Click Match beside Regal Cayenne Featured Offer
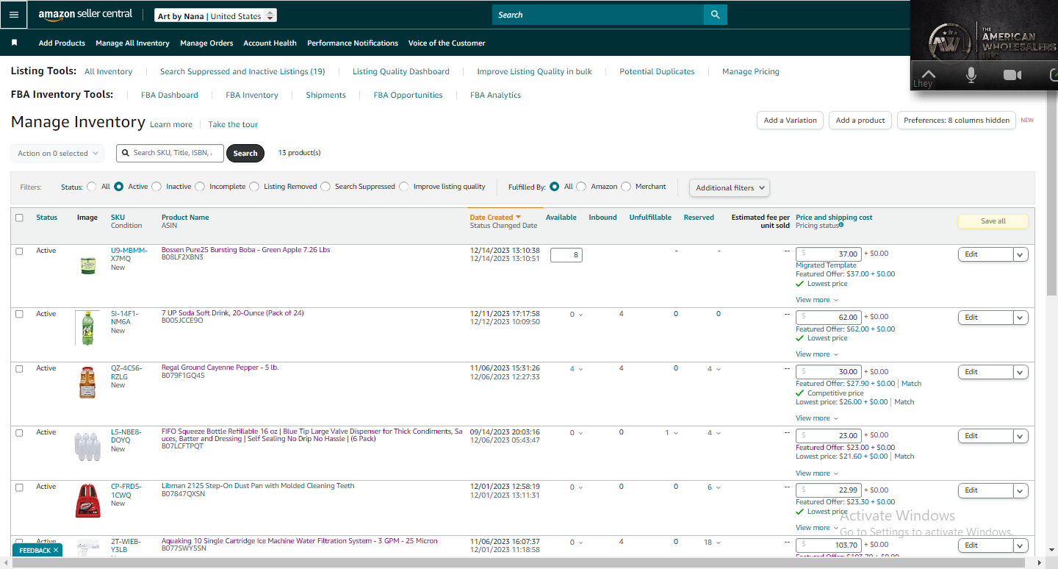The image size is (1058, 569). tap(911, 384)
